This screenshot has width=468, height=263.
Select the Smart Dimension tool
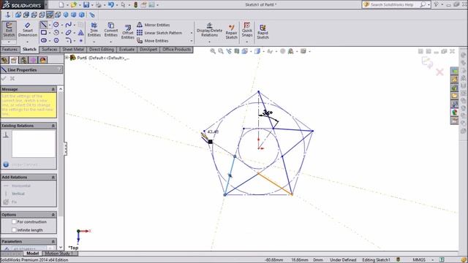28,29
